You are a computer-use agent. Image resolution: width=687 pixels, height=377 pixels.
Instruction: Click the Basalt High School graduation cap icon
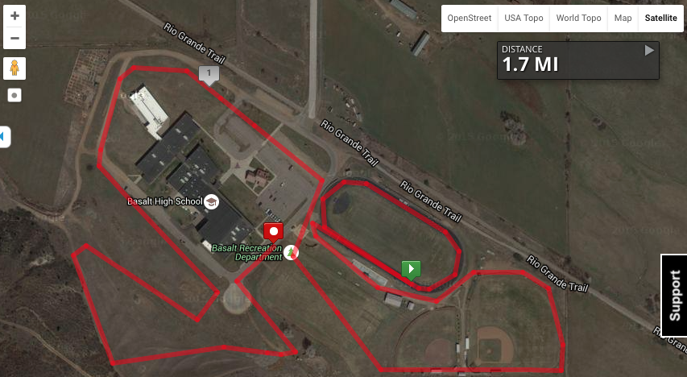(212, 201)
